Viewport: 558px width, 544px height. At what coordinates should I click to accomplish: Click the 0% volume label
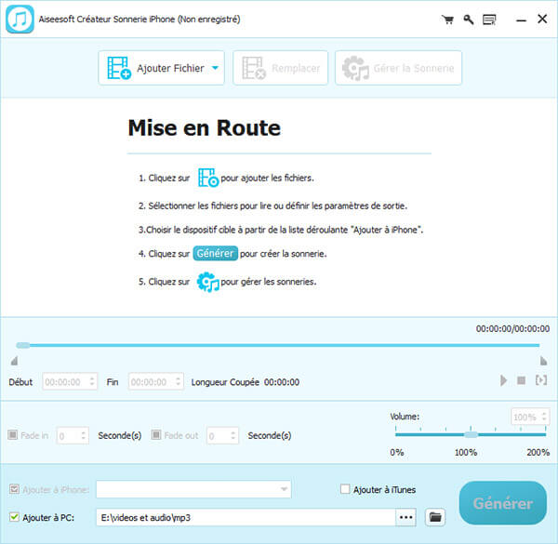pos(397,452)
